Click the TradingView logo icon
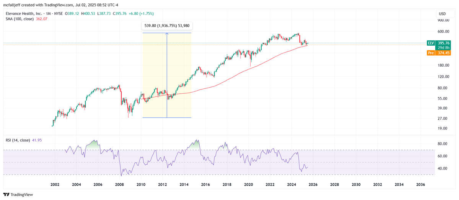The image size is (459, 200). (6, 194)
